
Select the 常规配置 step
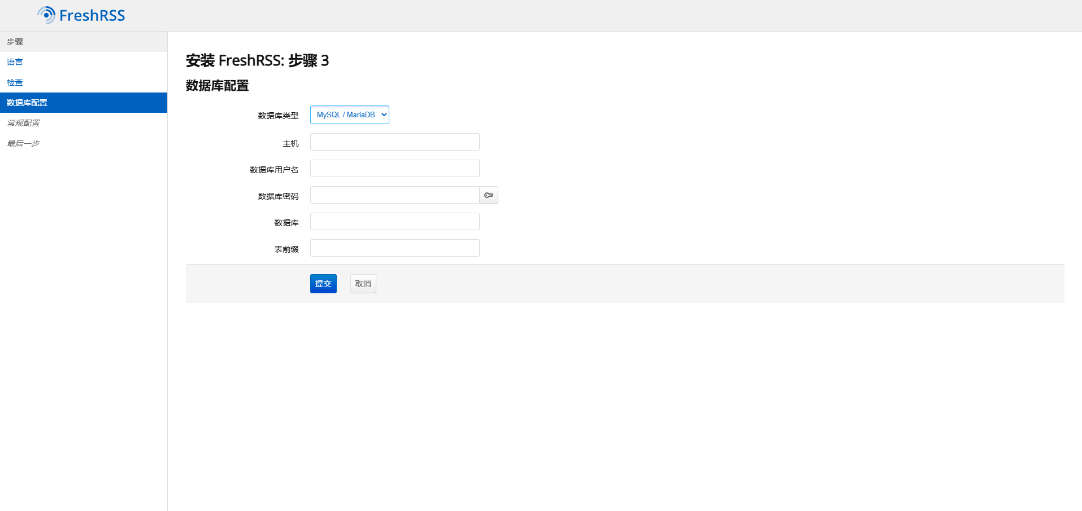tap(84, 123)
